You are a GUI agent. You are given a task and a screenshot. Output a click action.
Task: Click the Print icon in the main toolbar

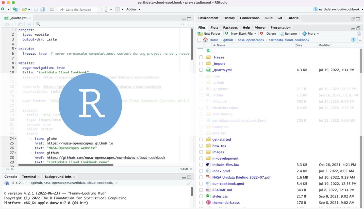tap(52, 9)
